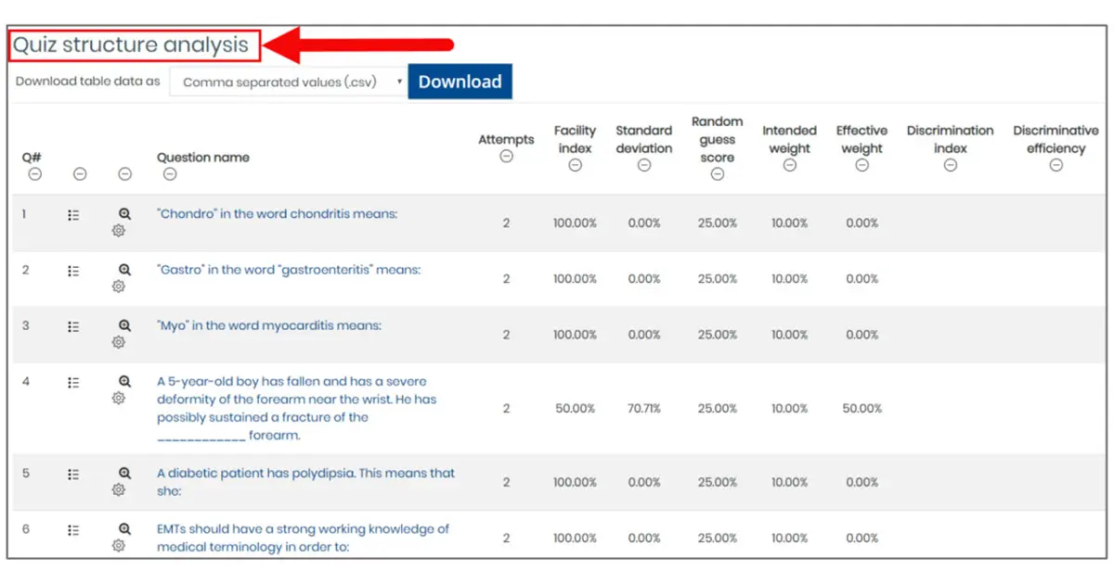Hide the Standard deviation column

pos(643,165)
